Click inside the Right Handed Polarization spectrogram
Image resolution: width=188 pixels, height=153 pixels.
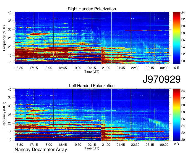pos(92,38)
